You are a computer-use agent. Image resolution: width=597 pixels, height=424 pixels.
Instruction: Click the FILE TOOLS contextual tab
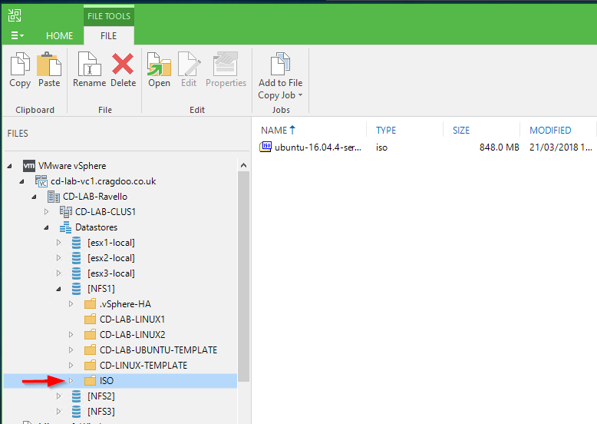pyautogui.click(x=108, y=16)
